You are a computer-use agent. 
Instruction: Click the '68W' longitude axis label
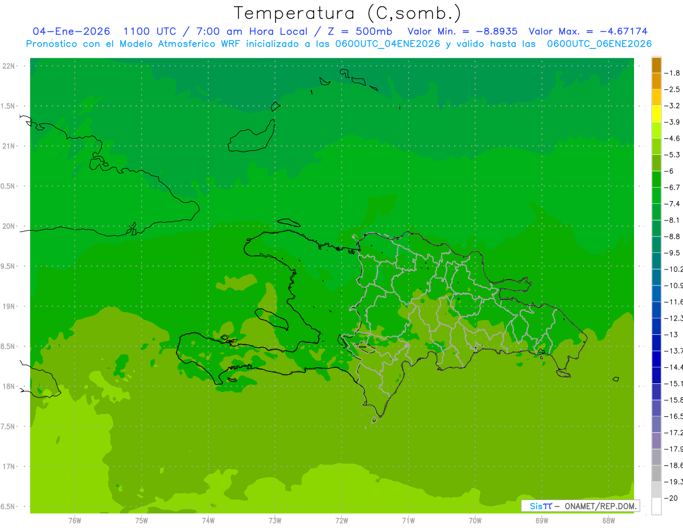click(x=608, y=520)
